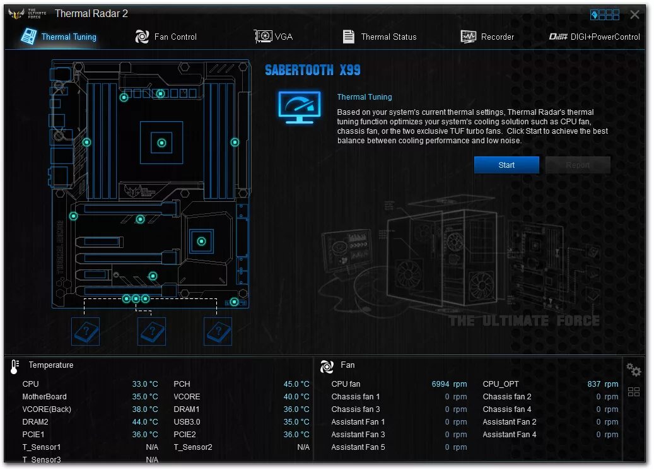Screen dimensions: 654x470
Task: Click the PCH temperature reading 45.0 °C
Action: coord(296,384)
